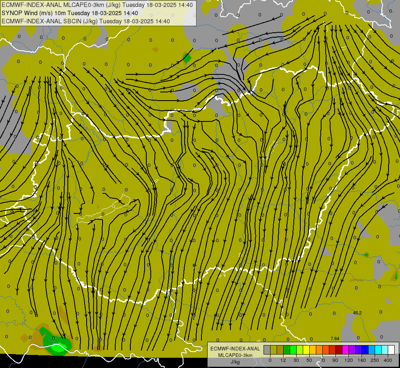Click the legend scale label '12'
400x368 pixels.
point(283,360)
